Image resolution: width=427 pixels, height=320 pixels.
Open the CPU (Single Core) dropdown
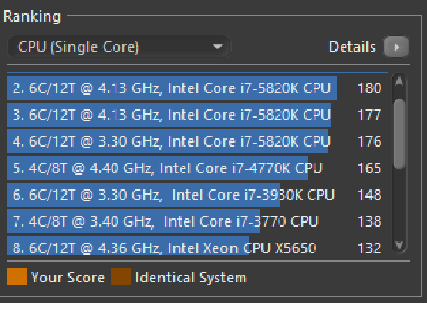(x=119, y=47)
